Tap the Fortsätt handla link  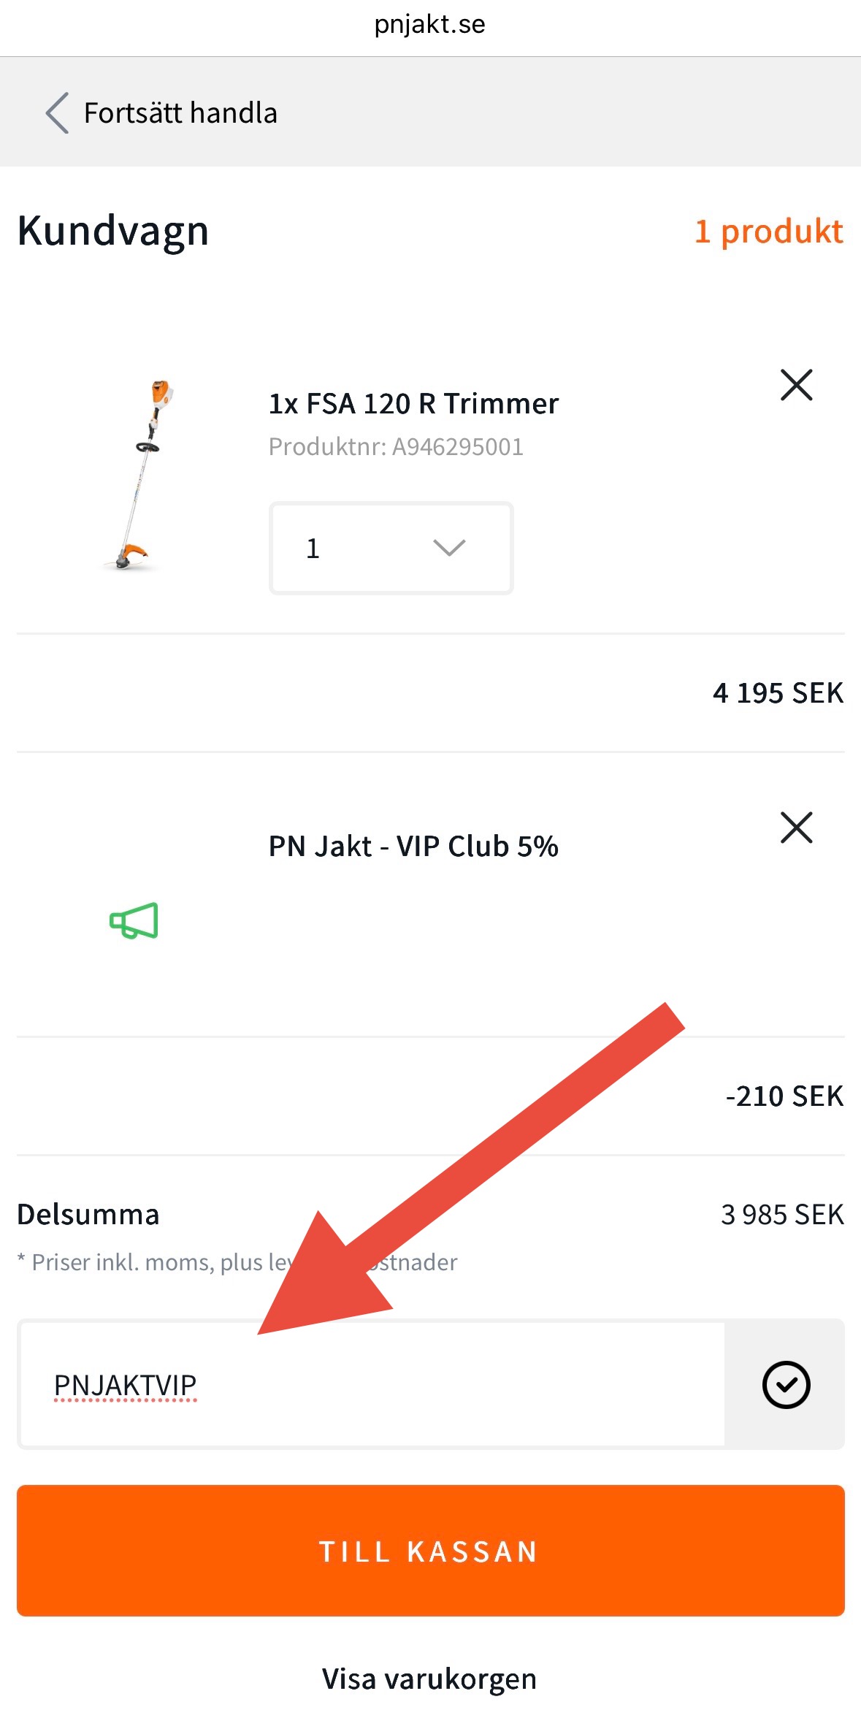pyautogui.click(x=180, y=113)
